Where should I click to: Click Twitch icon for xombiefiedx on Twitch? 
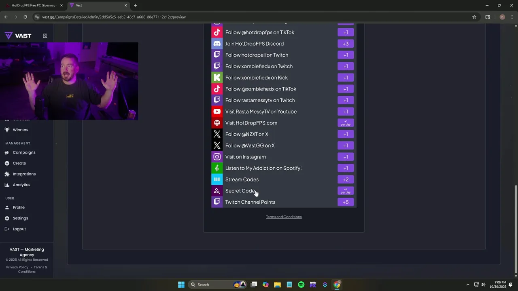(x=217, y=66)
